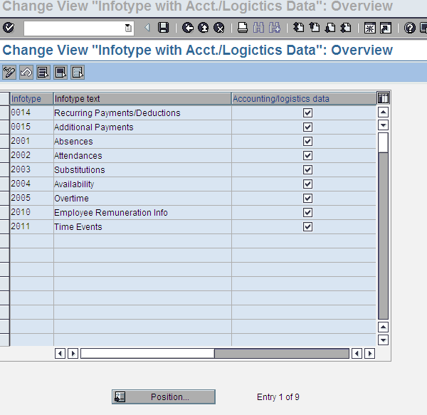The image size is (427, 415).
Task: Click the far-right horizontal scroll right arrow
Action: (x=370, y=354)
